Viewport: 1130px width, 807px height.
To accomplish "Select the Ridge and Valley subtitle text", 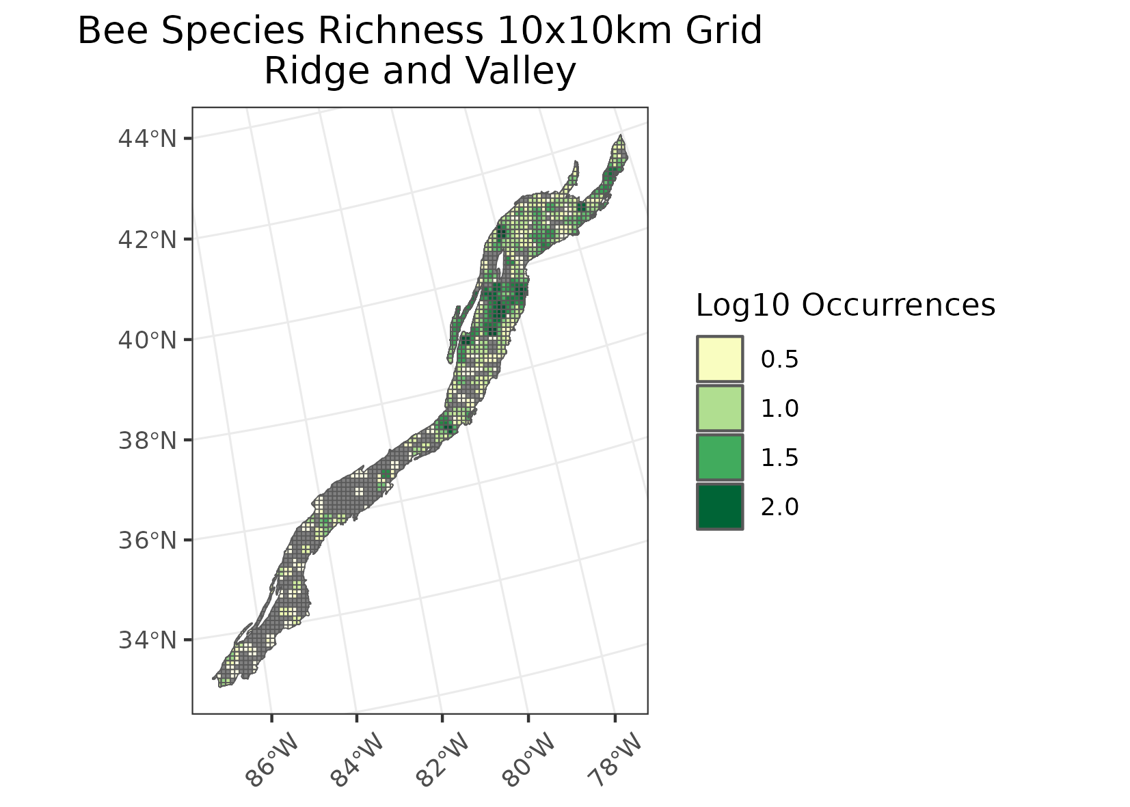I will (417, 68).
